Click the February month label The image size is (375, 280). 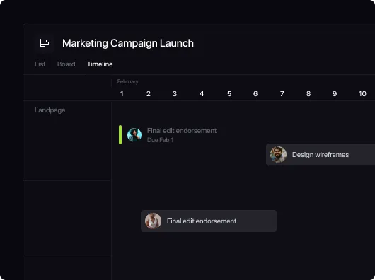(127, 82)
